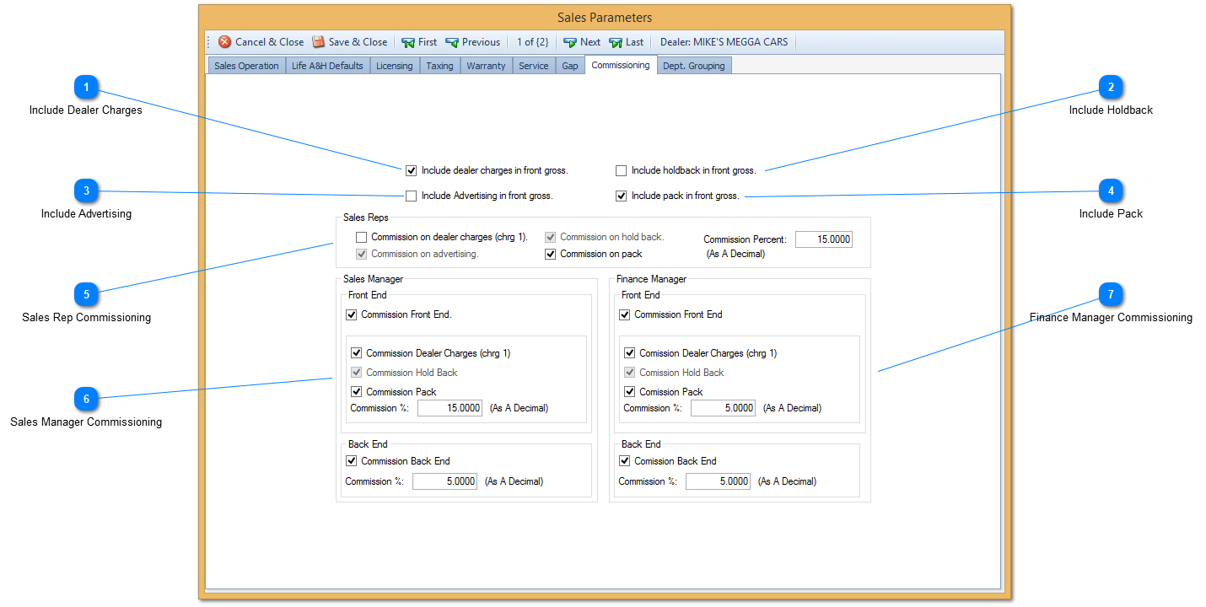1206x607 pixels.
Task: Click the First record arrow icon
Action: coord(408,42)
